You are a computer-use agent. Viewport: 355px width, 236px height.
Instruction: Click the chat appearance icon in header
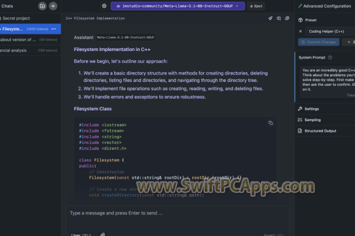[279, 18]
